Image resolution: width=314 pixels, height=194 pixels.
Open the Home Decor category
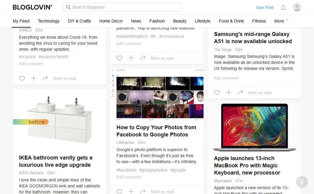(x=111, y=21)
